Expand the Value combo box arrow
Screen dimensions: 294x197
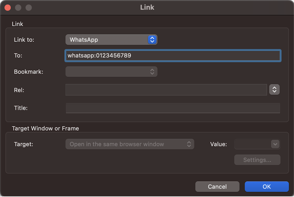point(275,144)
